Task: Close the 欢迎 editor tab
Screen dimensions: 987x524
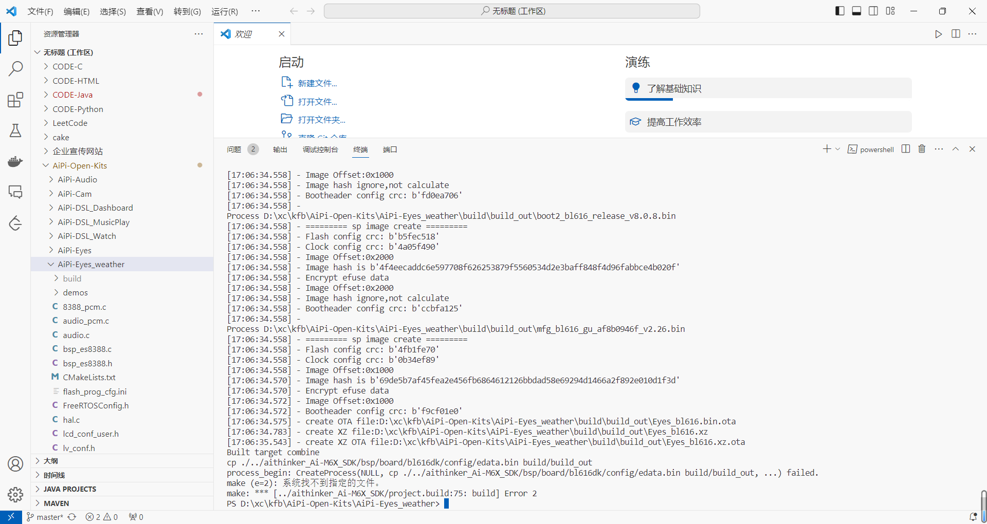Action: [281, 34]
